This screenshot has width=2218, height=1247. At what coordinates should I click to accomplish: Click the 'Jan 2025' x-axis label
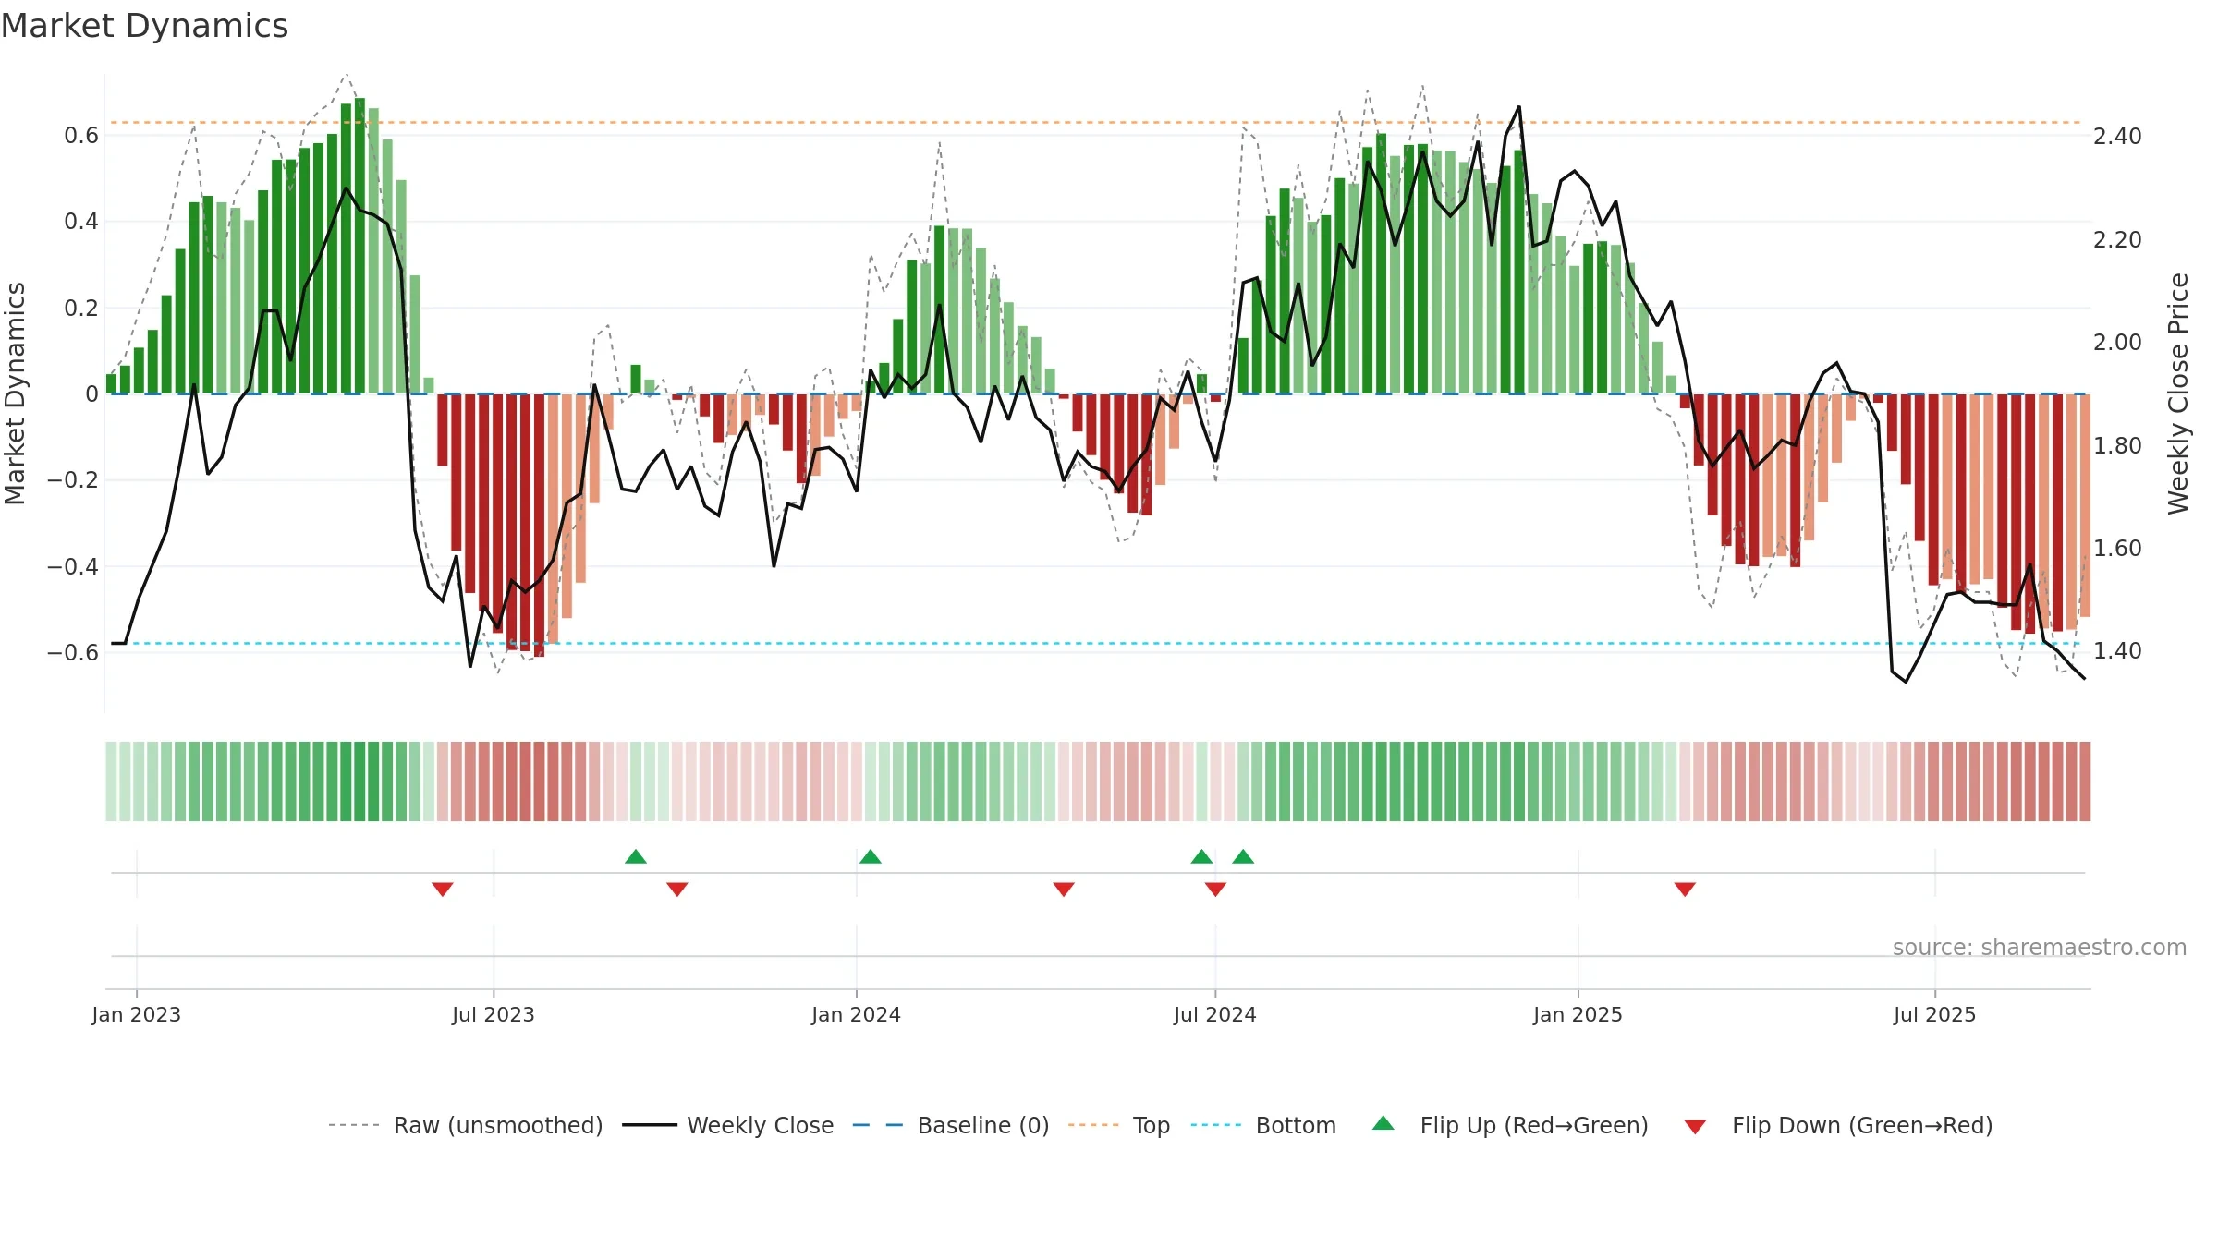pyautogui.click(x=1578, y=1014)
